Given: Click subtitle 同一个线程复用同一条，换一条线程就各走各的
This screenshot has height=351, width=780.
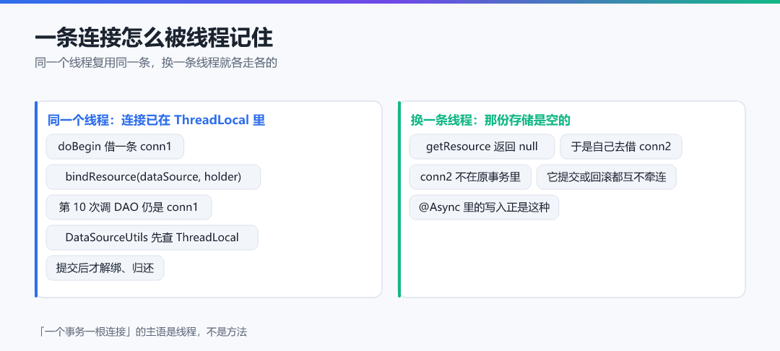Looking at the screenshot, I should tap(156, 63).
